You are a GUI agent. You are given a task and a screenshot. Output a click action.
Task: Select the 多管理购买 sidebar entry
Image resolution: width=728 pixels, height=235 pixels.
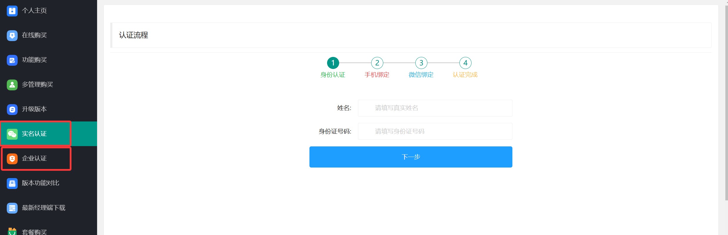click(x=37, y=84)
